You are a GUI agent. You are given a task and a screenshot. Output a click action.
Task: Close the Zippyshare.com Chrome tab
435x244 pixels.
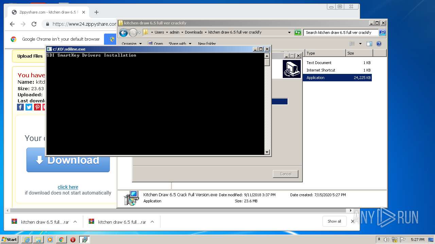click(x=84, y=12)
